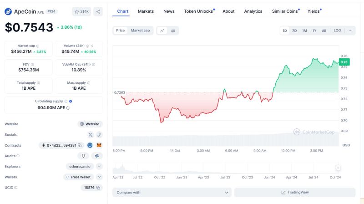Open the Chart tab
The height and width of the screenshot is (204, 364).
[122, 11]
